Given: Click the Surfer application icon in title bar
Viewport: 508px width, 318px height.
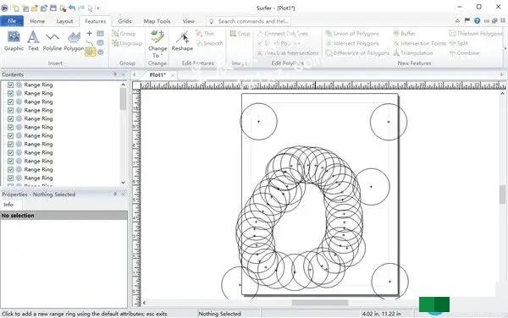Looking at the screenshot, I should [x=4, y=8].
